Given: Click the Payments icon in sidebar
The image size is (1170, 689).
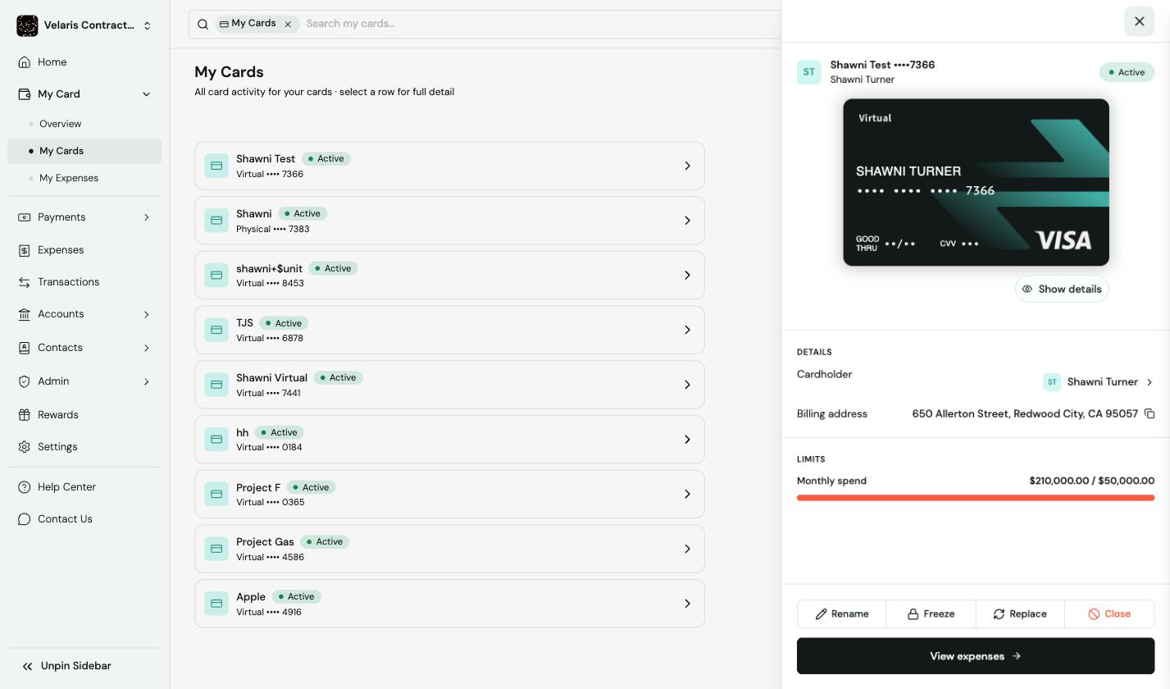Looking at the screenshot, I should click(25, 217).
